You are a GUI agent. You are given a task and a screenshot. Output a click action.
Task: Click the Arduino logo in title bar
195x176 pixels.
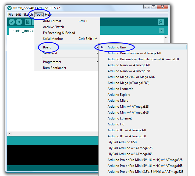(x=9, y=8)
